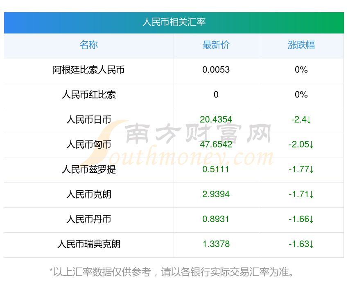348x285 pixels.
Task: Click the 1.3378 price value
Action: click(216, 244)
